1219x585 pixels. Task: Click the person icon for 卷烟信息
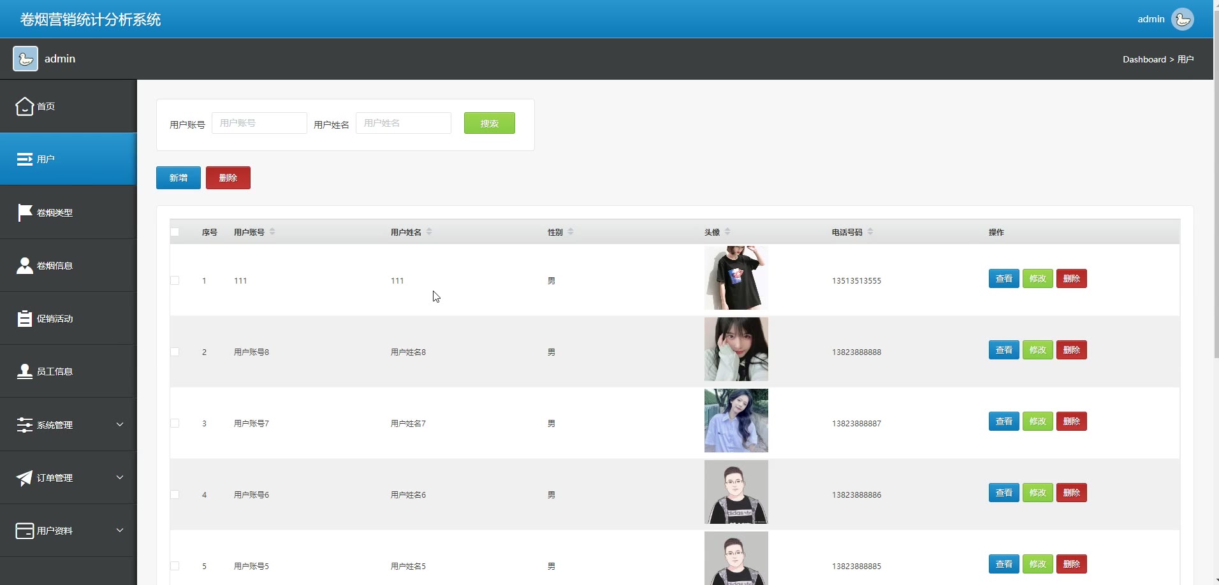click(24, 266)
